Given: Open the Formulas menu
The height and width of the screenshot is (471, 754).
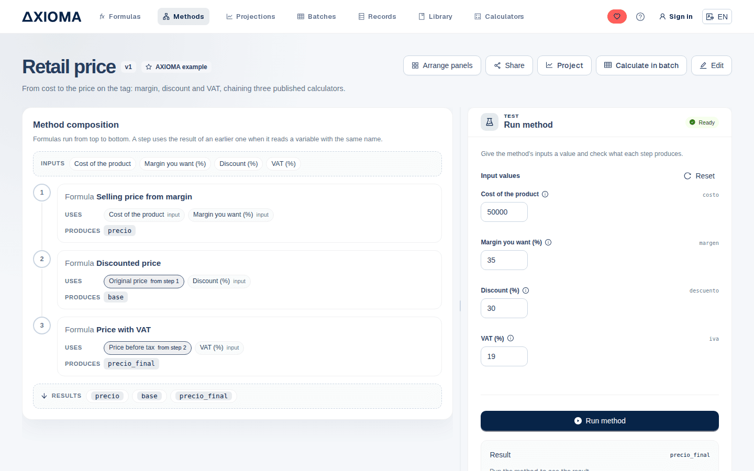Looking at the screenshot, I should 120,17.
